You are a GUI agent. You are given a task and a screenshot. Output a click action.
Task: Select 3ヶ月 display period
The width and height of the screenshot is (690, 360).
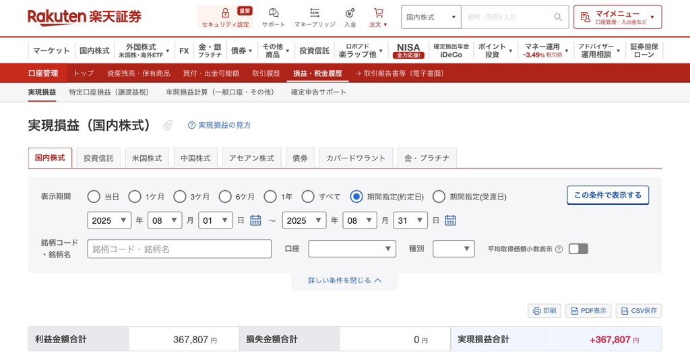[x=179, y=197]
